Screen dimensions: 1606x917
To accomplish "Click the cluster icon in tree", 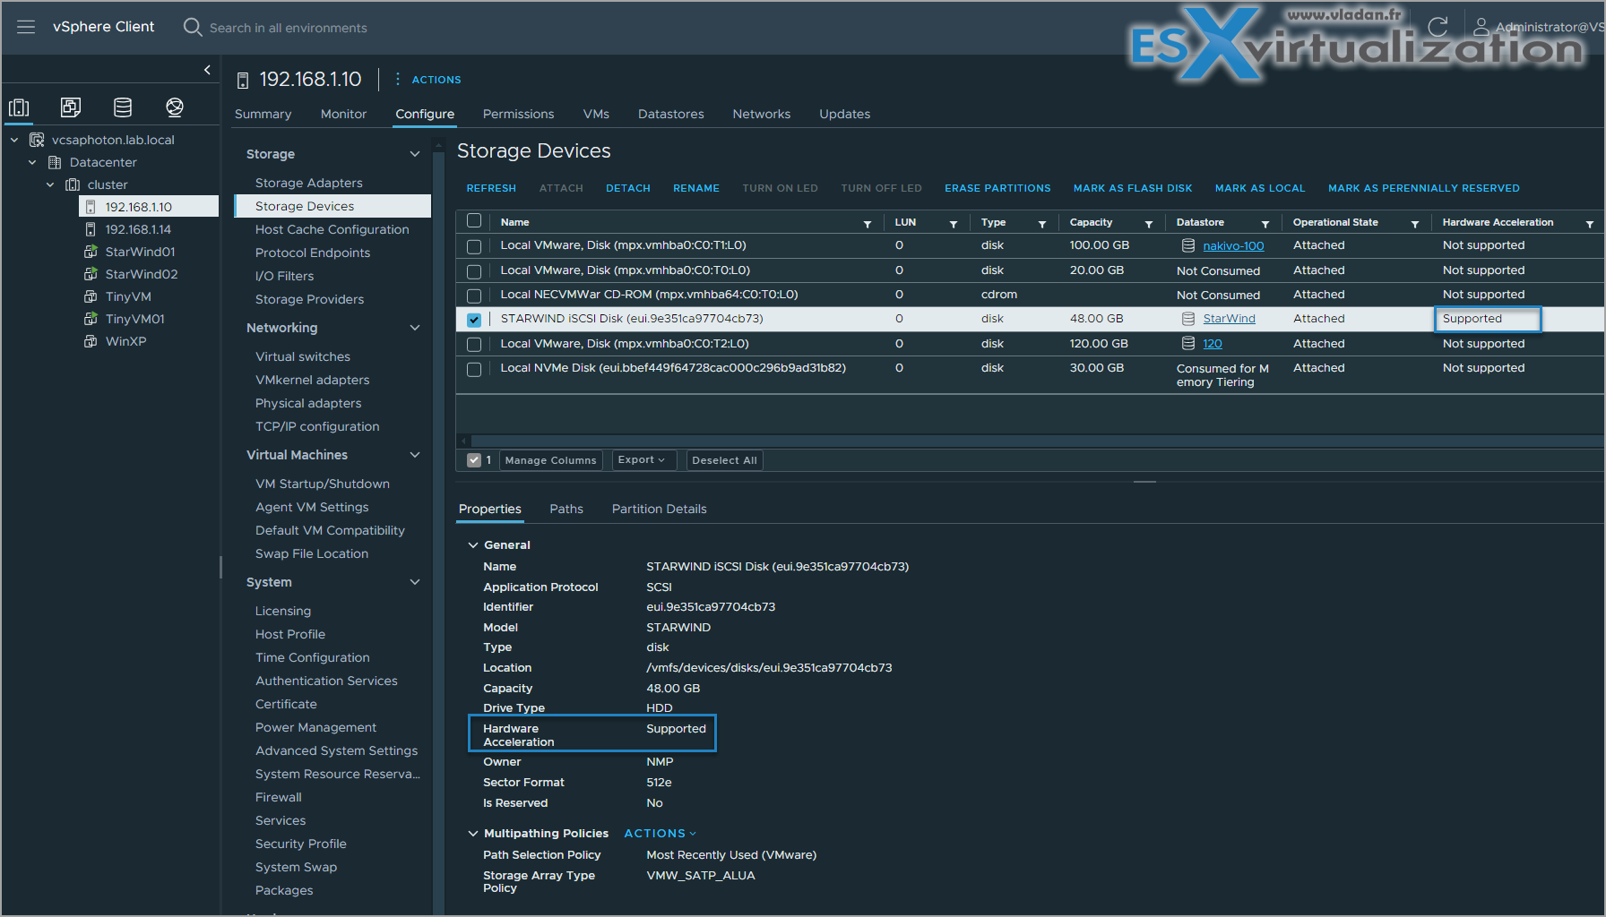I will click(73, 184).
